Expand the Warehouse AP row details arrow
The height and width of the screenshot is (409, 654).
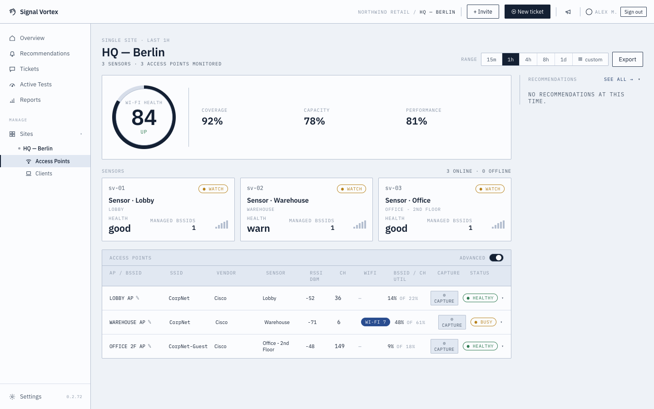click(501, 322)
